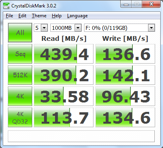The image size is (163, 148).
Task: Start the 4K benchmark test
Action: point(20,96)
